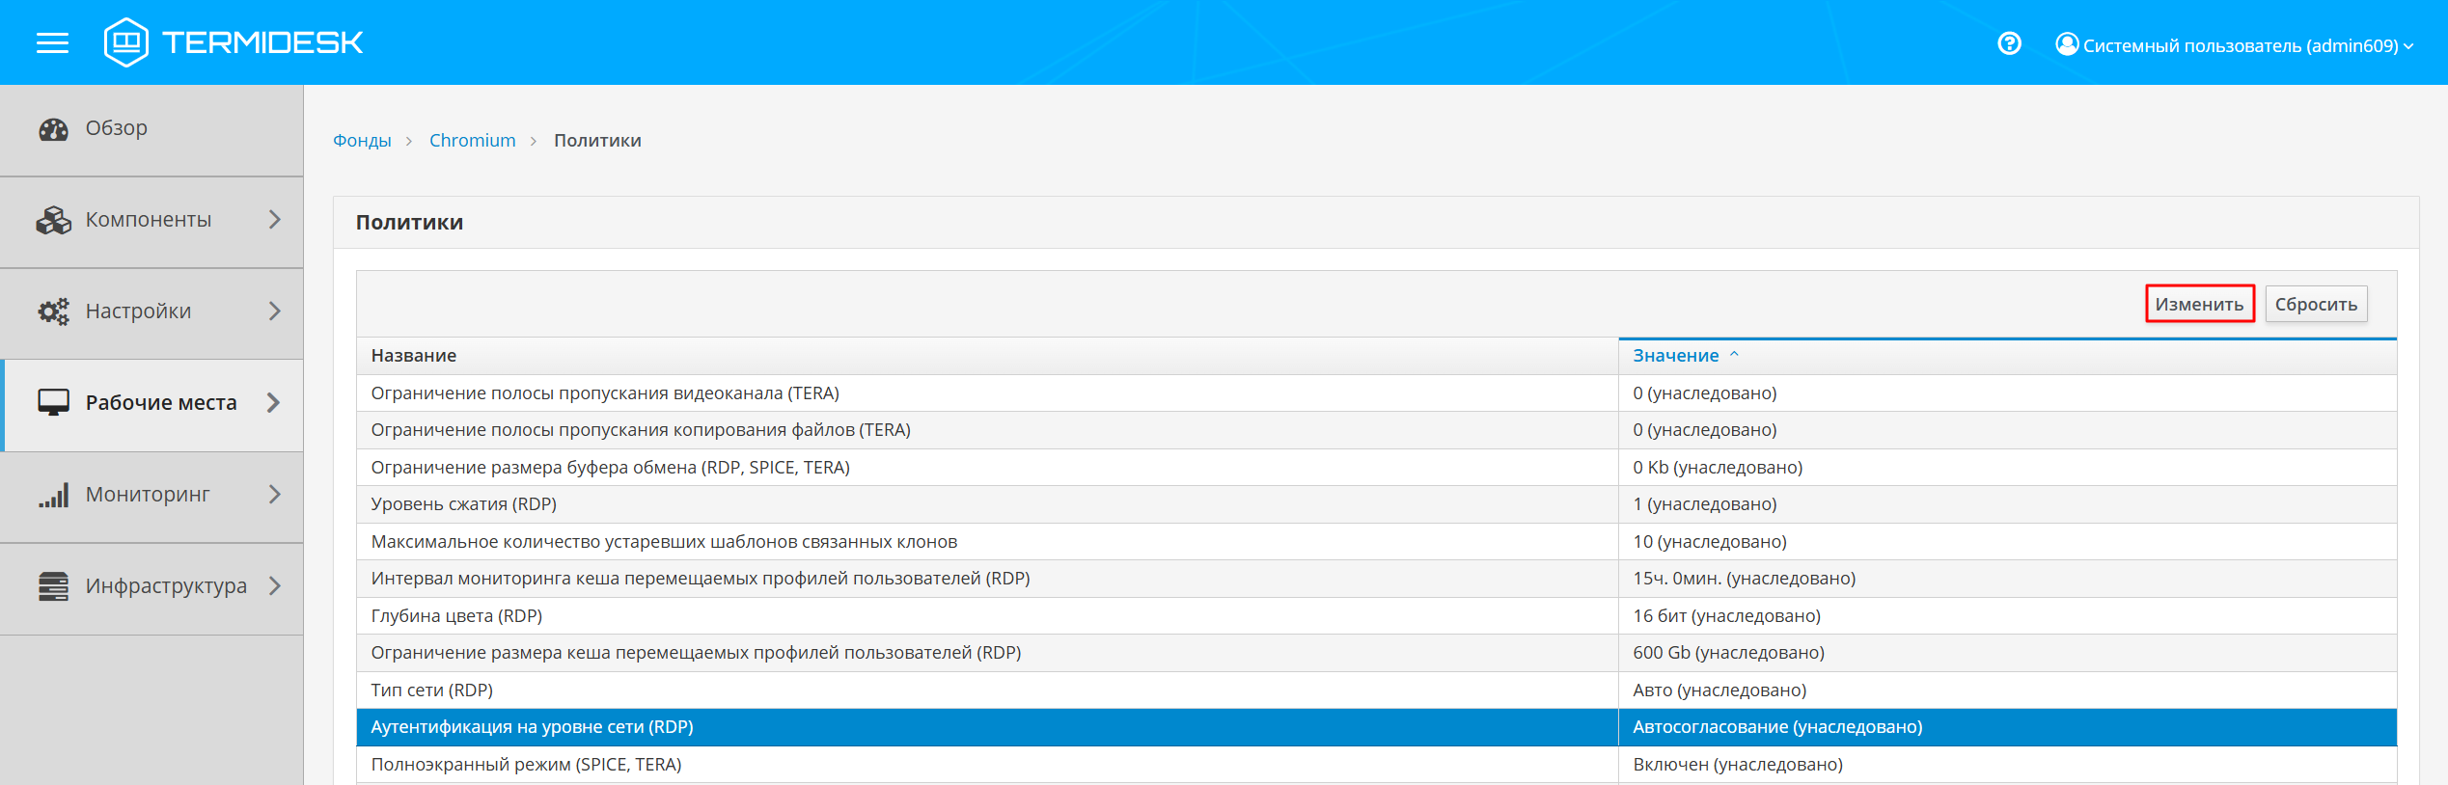Image resolution: width=2448 pixels, height=785 pixels.
Task: Expand the Настройки submenu chevron
Action: [x=275, y=311]
